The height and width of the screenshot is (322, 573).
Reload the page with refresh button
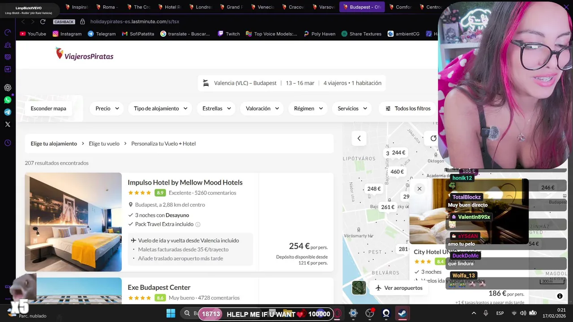click(43, 21)
